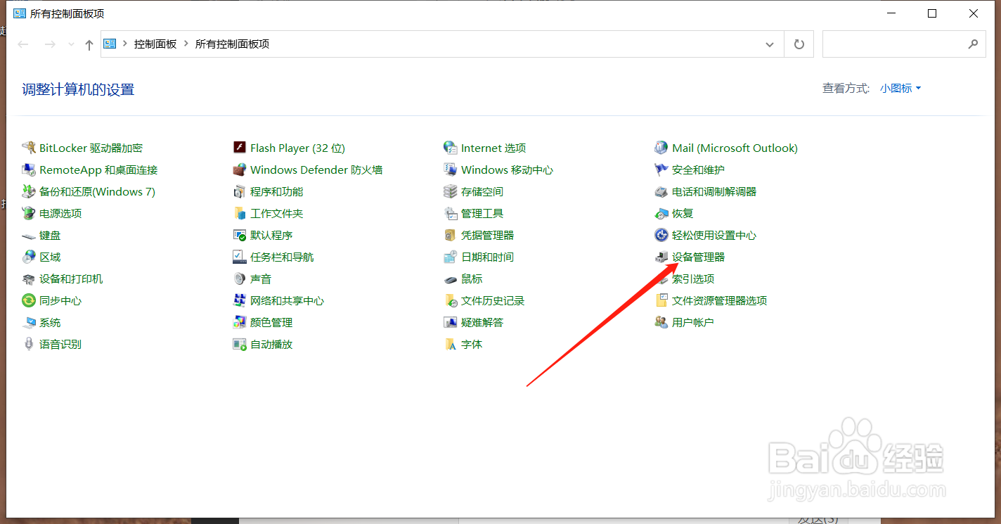Go up one level with up arrow
The height and width of the screenshot is (524, 1001).
[89, 44]
